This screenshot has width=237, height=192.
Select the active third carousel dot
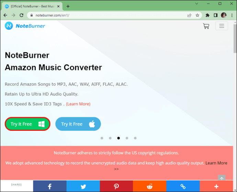click(x=118, y=138)
